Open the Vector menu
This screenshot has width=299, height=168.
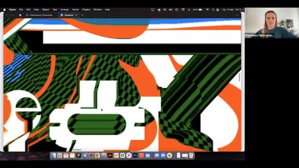[76, 9]
